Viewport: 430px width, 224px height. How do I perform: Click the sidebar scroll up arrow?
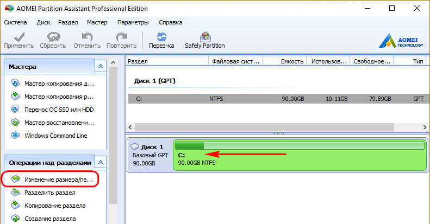[x=113, y=62]
